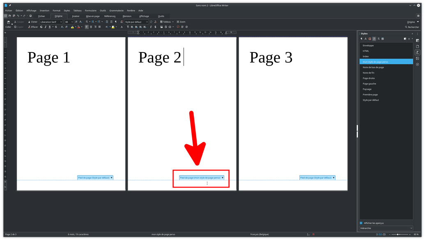425x240 pixels.
Task: Click the Cloner formatting tool
Action: pyautogui.click(x=32, y=22)
